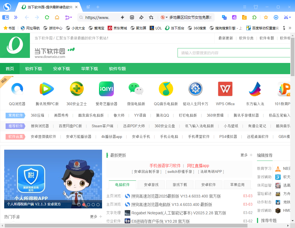Open WPS Office app icon
This screenshot has width=295, height=228.
pos(225,89)
